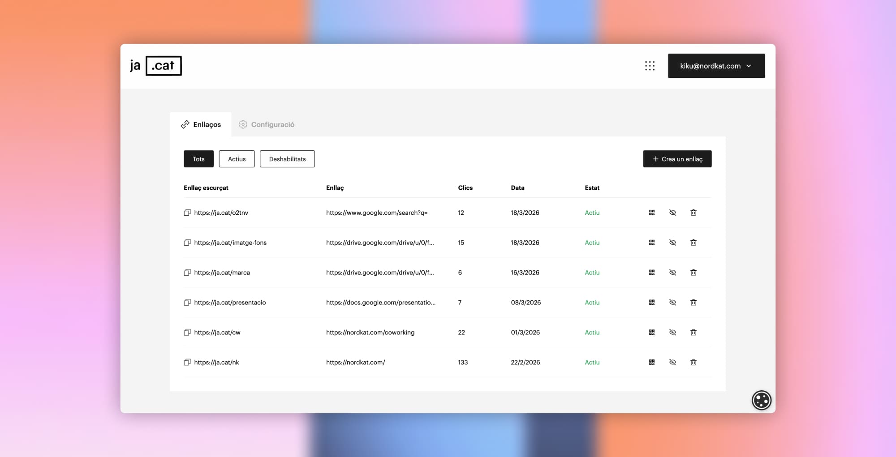
Task: Select the Enllaços tab
Action: [x=201, y=124]
